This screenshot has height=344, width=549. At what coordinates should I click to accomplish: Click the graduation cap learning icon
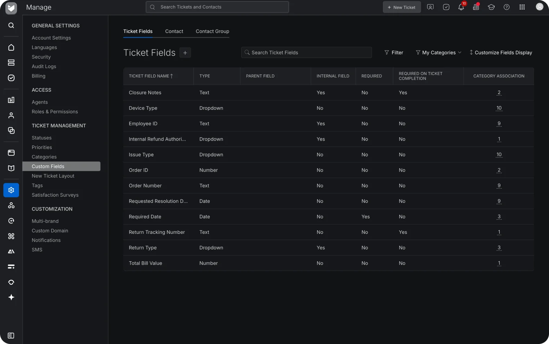tap(491, 7)
